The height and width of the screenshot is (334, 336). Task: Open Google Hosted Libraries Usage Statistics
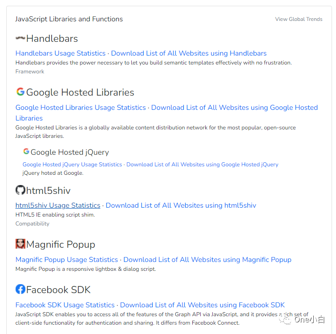pyautogui.click(x=81, y=108)
